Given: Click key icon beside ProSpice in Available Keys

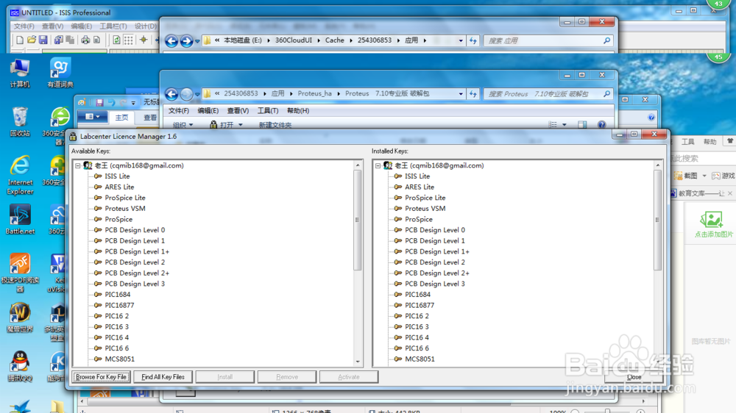Looking at the screenshot, I should [98, 219].
